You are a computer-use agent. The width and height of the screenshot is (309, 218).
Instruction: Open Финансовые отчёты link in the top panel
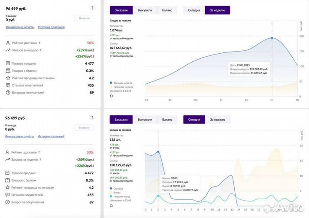(20, 27)
